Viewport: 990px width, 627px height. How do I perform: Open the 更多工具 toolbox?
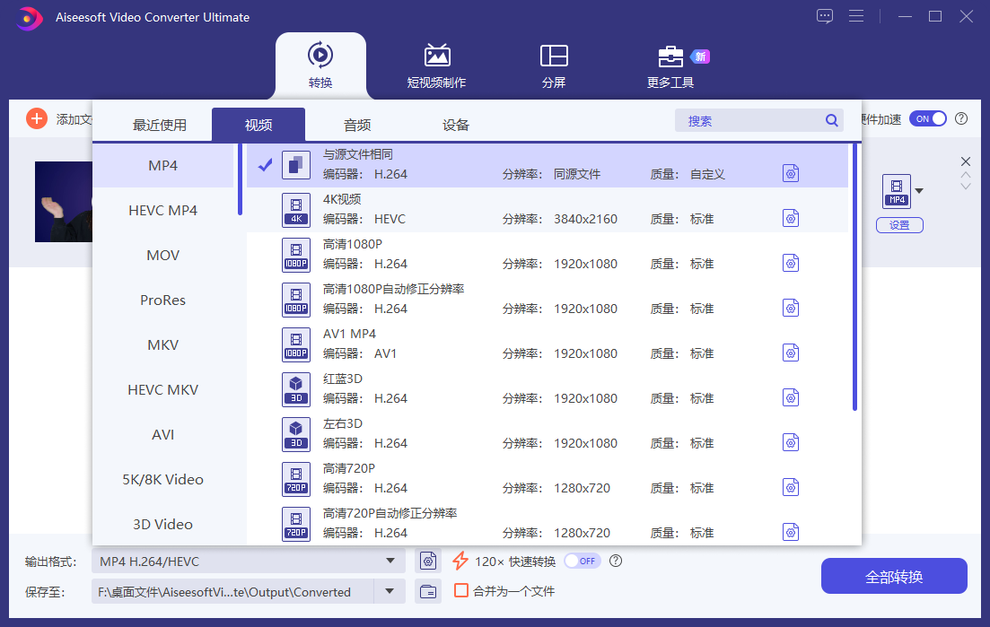[x=670, y=57]
